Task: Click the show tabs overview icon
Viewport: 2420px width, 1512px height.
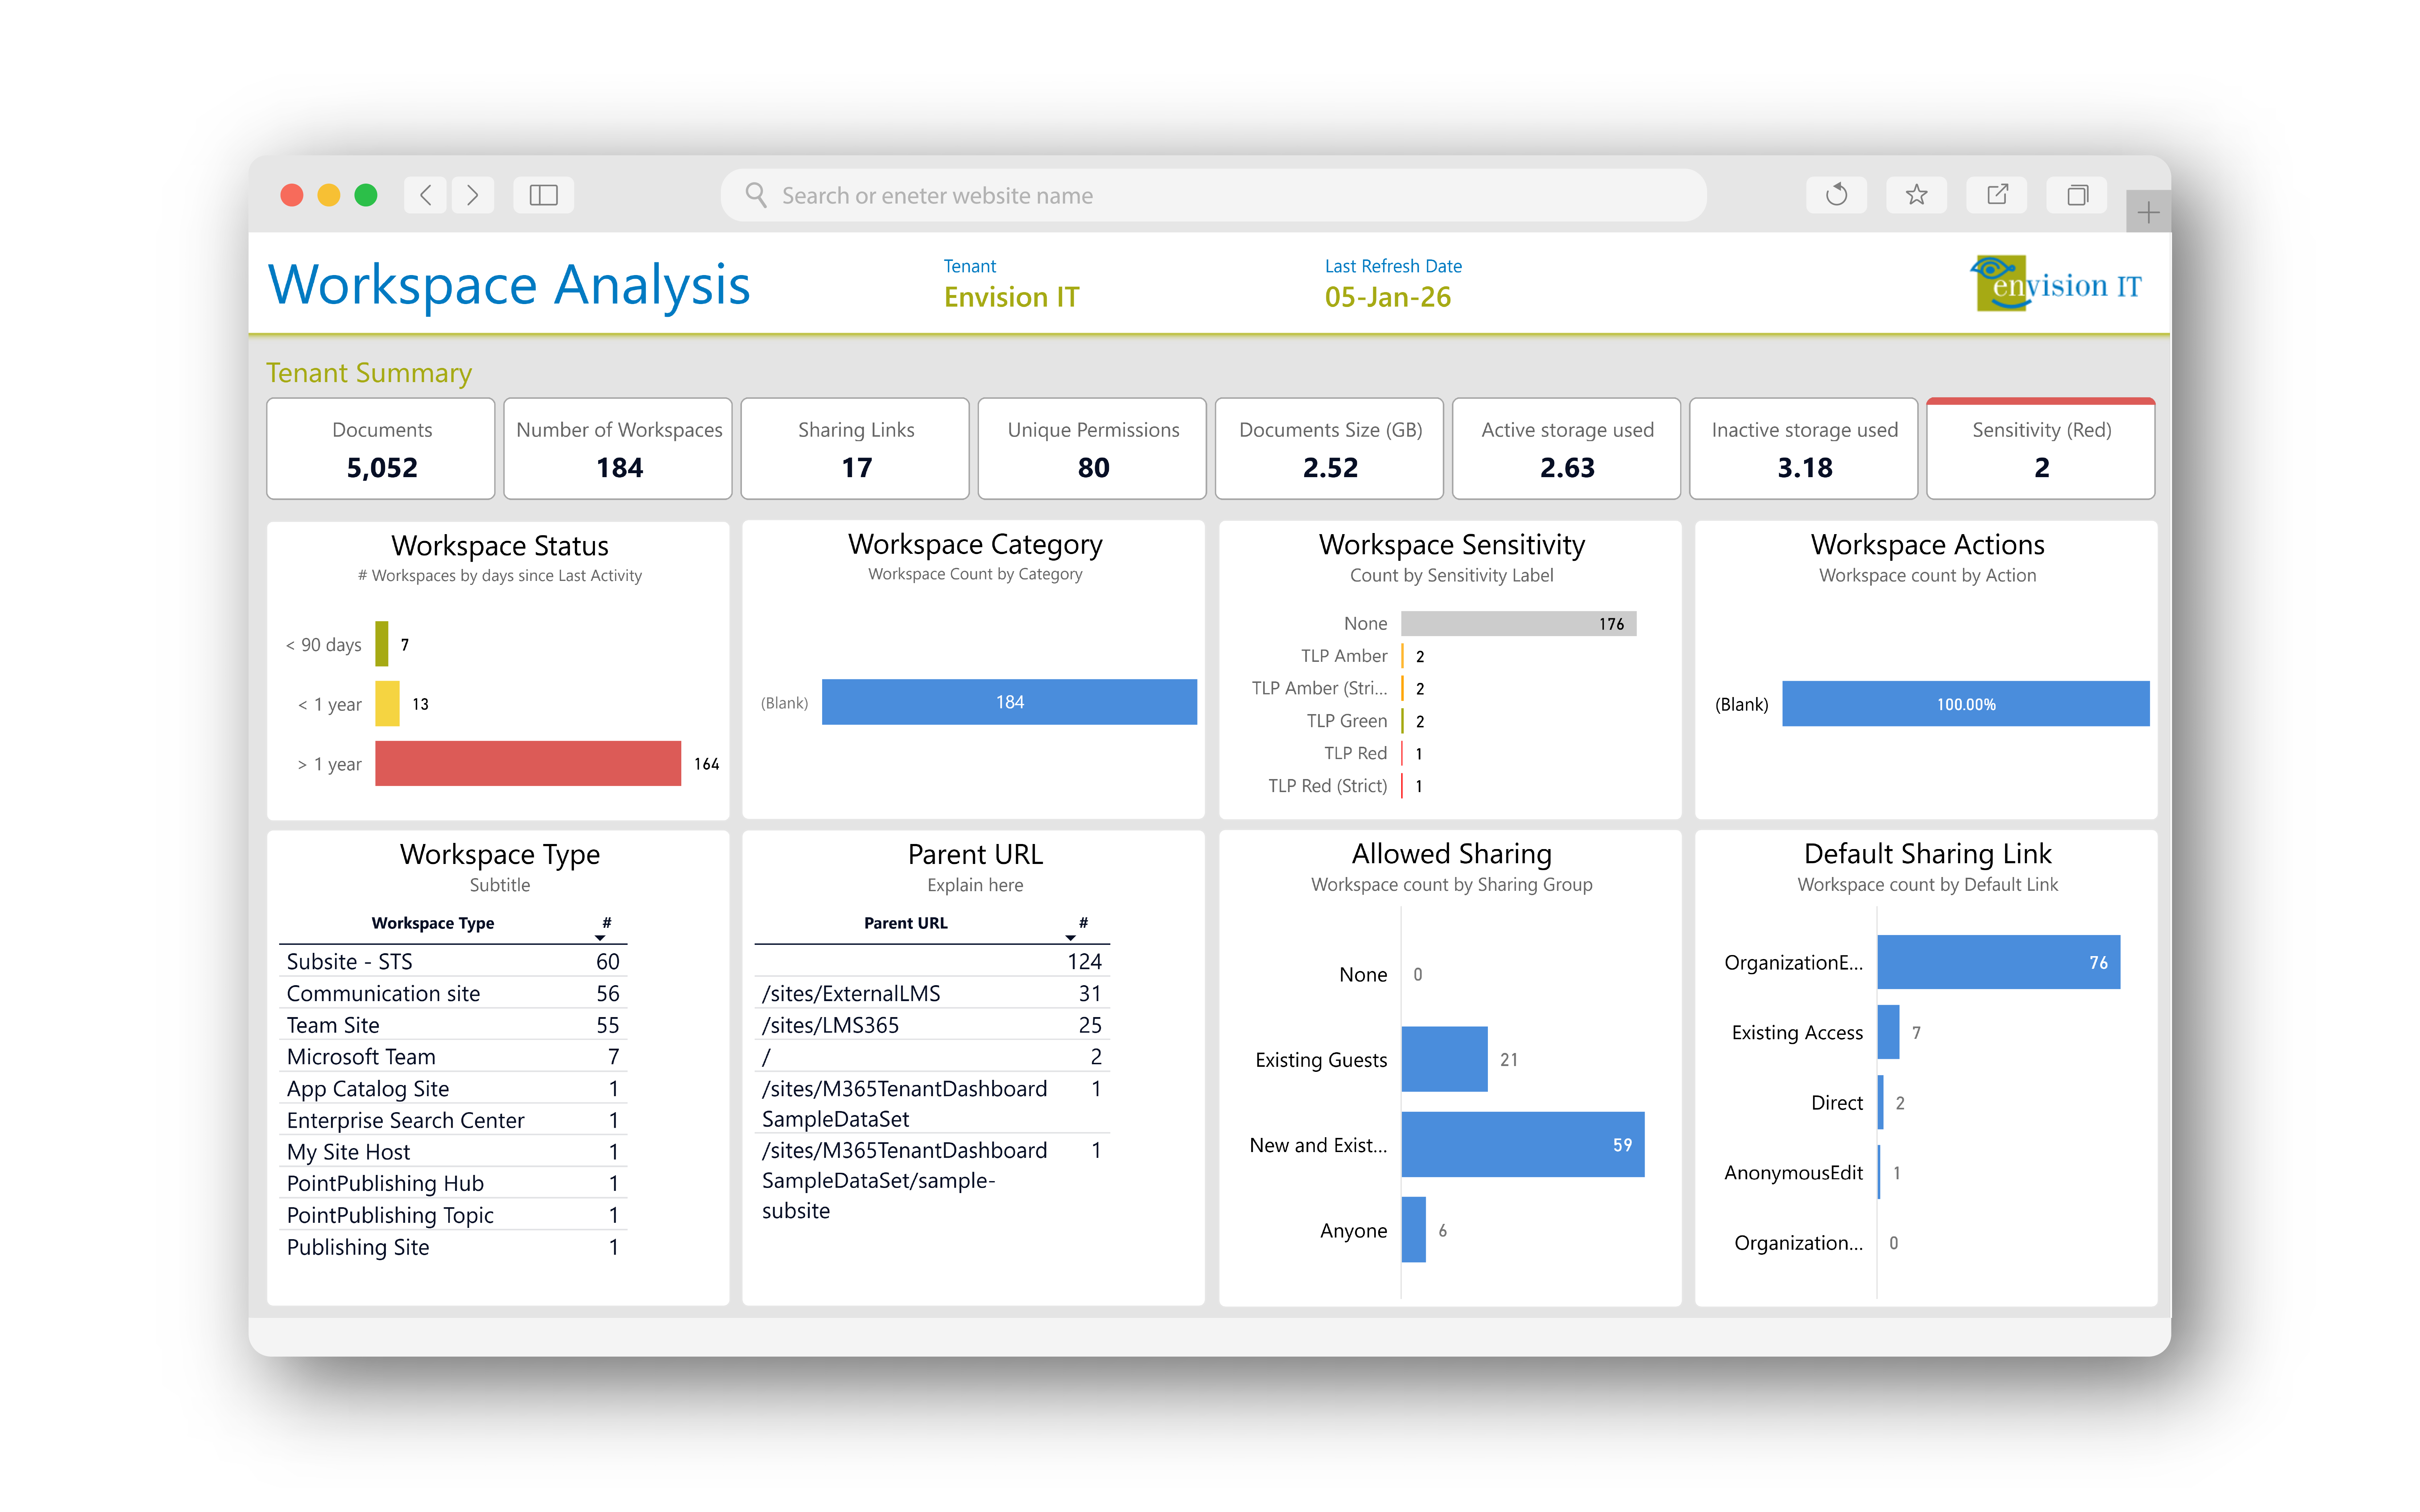Action: tap(2077, 195)
